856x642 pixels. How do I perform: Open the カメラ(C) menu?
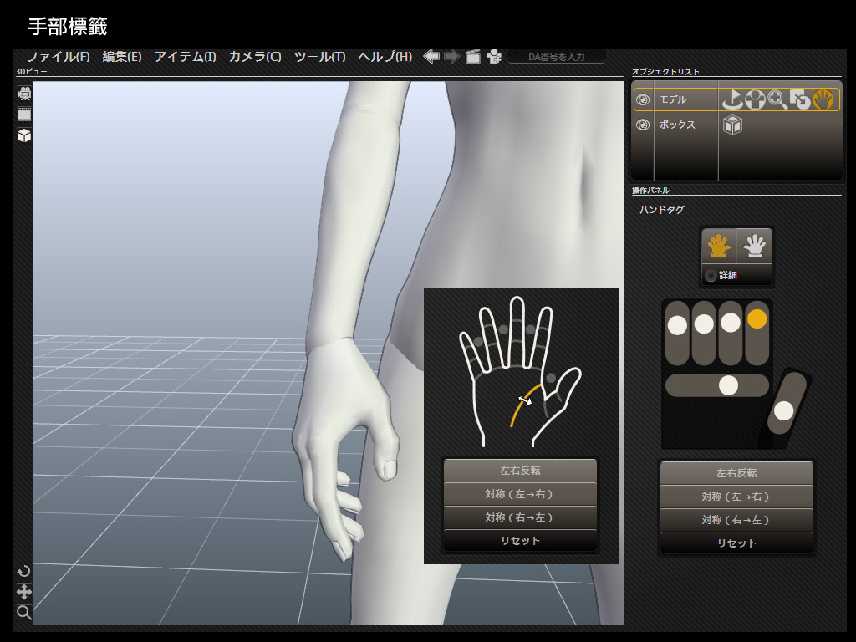[255, 57]
